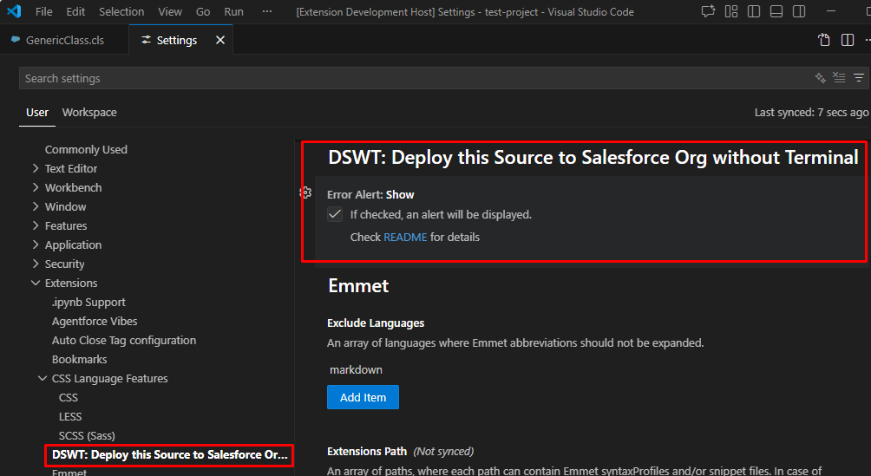Click the Add Item button
The image size is (871, 476).
pyautogui.click(x=363, y=397)
